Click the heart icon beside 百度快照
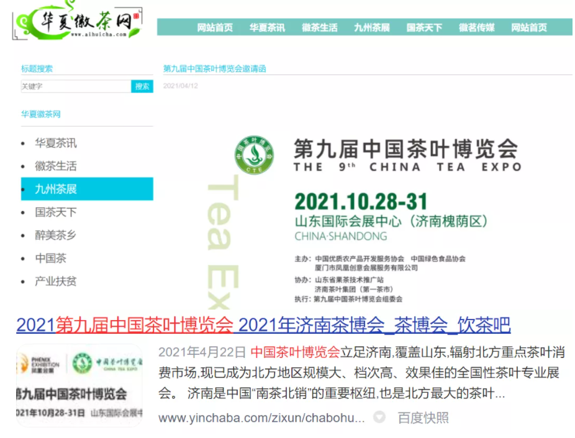The height and width of the screenshot is (438, 575). click(x=379, y=417)
